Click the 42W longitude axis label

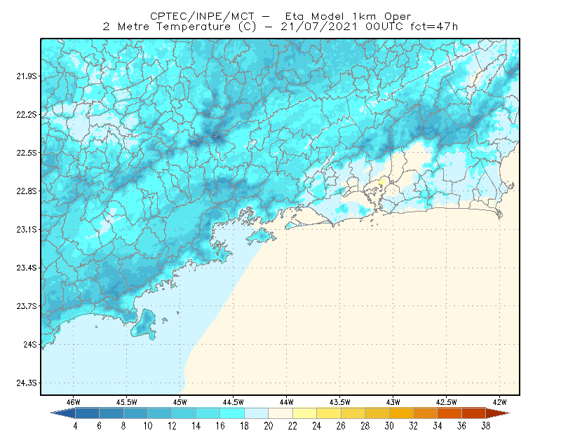(499, 402)
